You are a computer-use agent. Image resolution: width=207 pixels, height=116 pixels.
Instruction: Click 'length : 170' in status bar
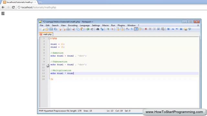[x=76, y=111]
